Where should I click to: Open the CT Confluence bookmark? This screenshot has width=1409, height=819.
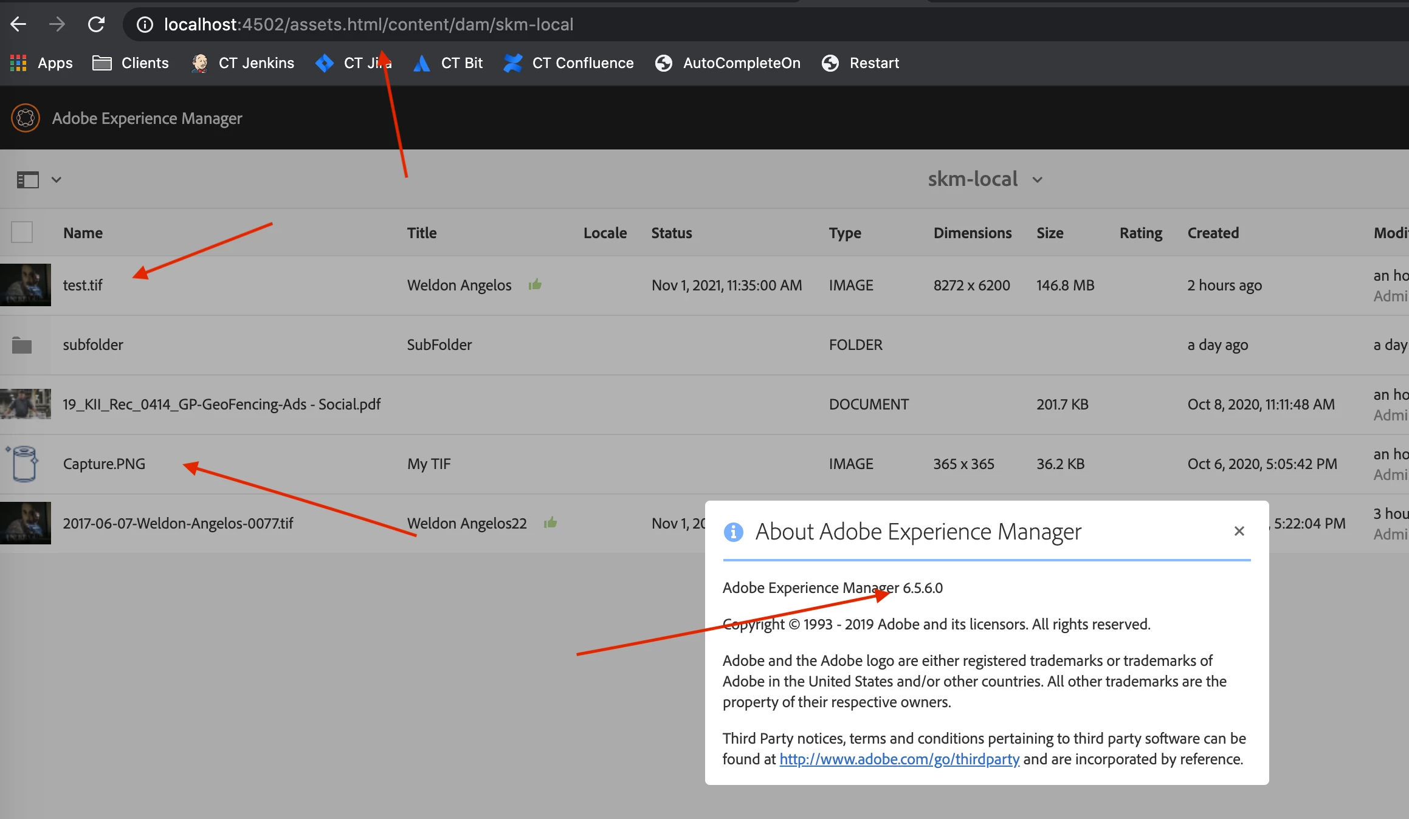tap(568, 63)
